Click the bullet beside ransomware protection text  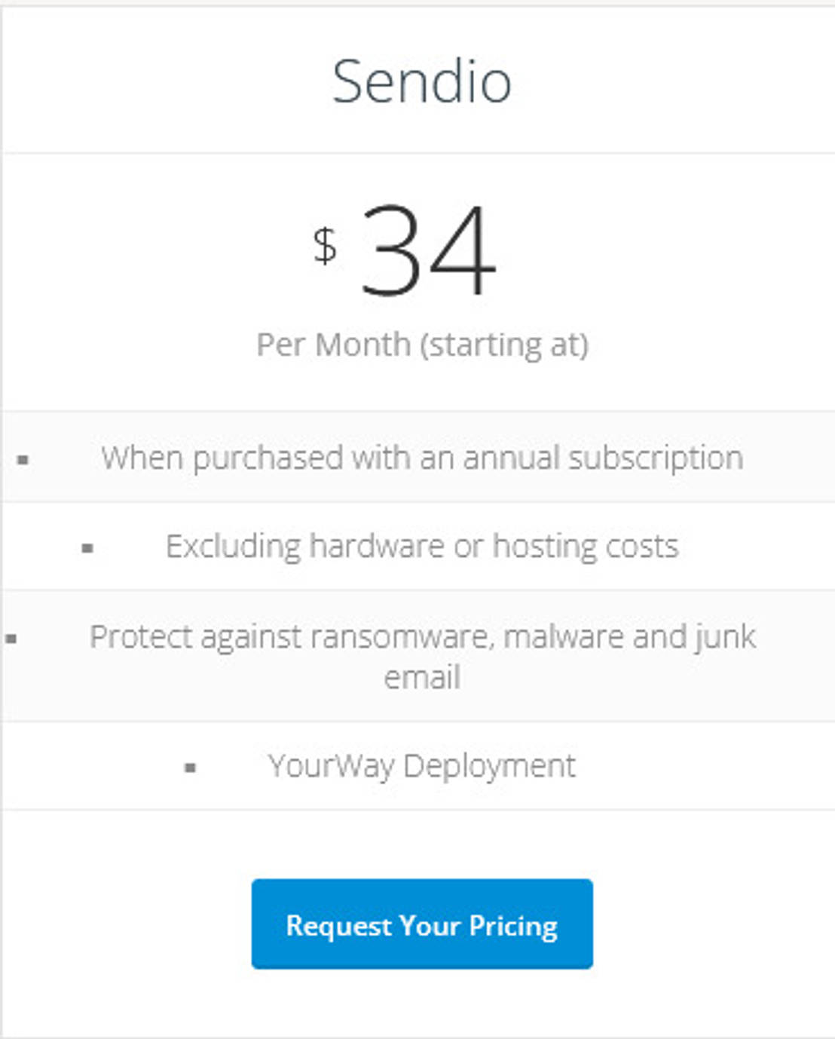point(11,639)
